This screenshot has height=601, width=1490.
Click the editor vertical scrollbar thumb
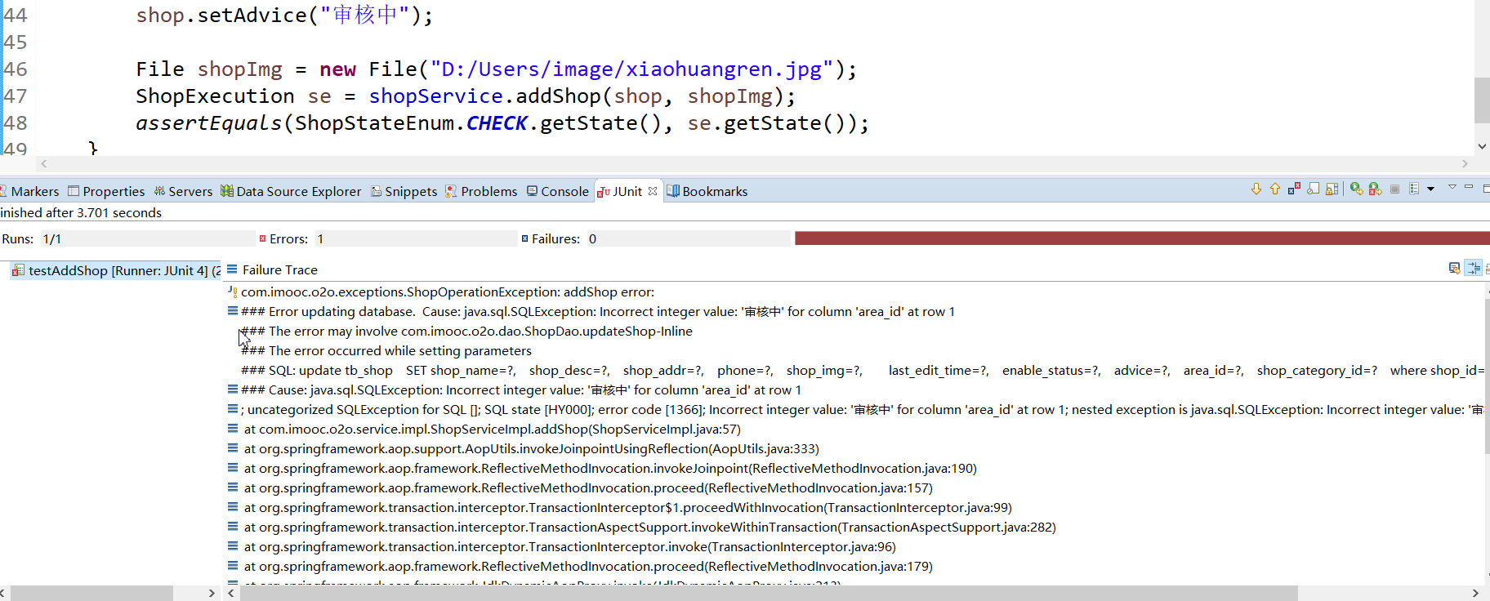coord(1482,100)
